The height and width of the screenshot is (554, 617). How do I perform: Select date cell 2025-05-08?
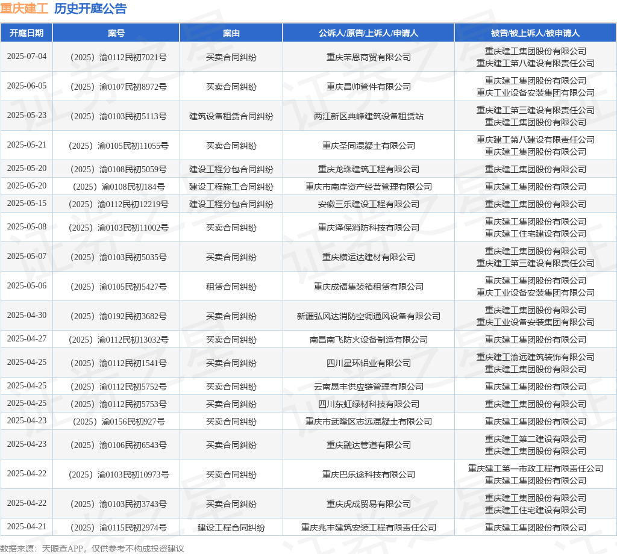click(27, 227)
